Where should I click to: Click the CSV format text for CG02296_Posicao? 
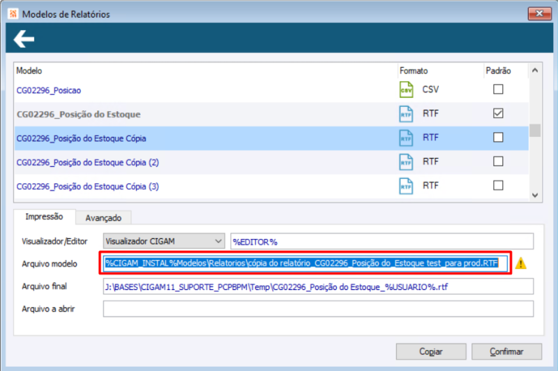pos(430,89)
